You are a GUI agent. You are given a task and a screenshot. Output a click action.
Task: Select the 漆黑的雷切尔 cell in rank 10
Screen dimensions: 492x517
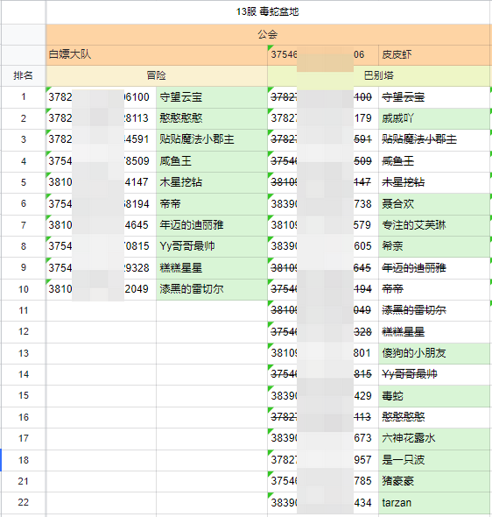pos(212,289)
